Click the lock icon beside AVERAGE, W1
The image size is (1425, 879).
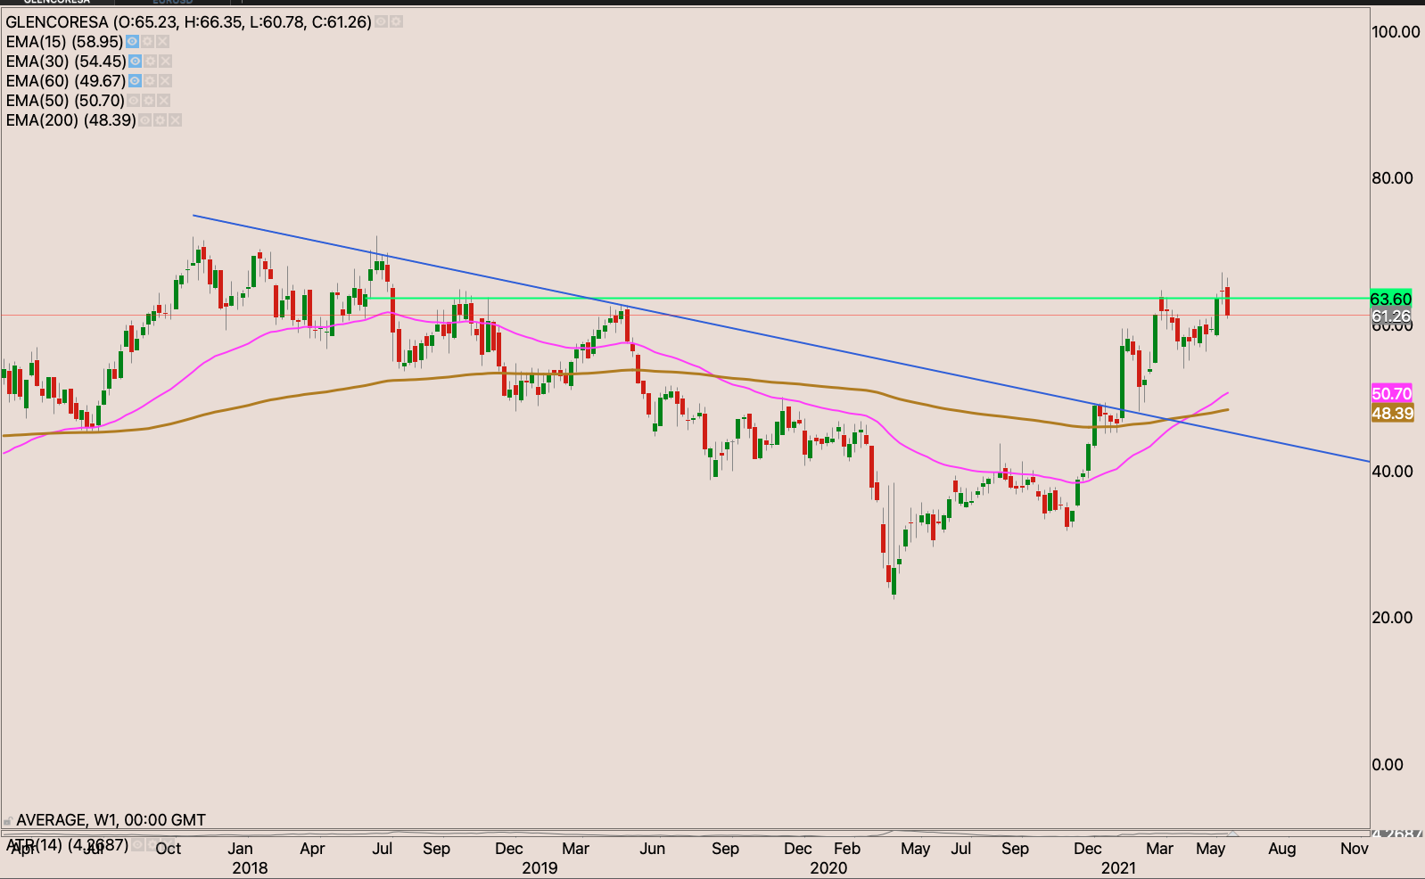8,820
